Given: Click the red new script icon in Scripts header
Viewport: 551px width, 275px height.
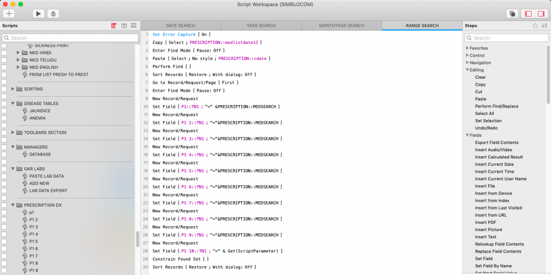Looking at the screenshot, I should point(114,26).
